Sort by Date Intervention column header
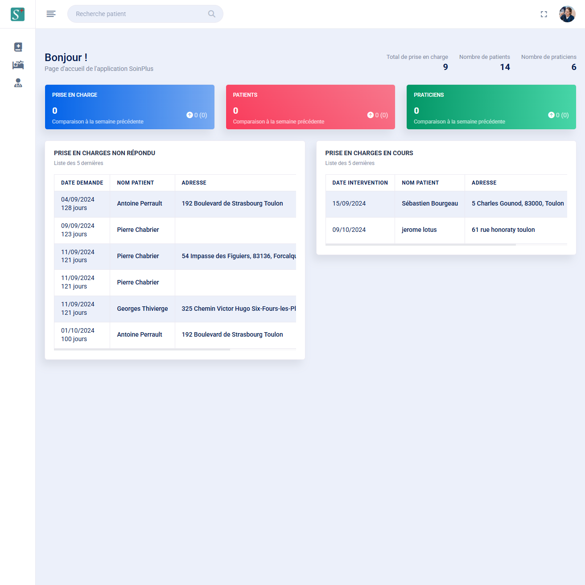This screenshot has height=585, width=585. (360, 183)
